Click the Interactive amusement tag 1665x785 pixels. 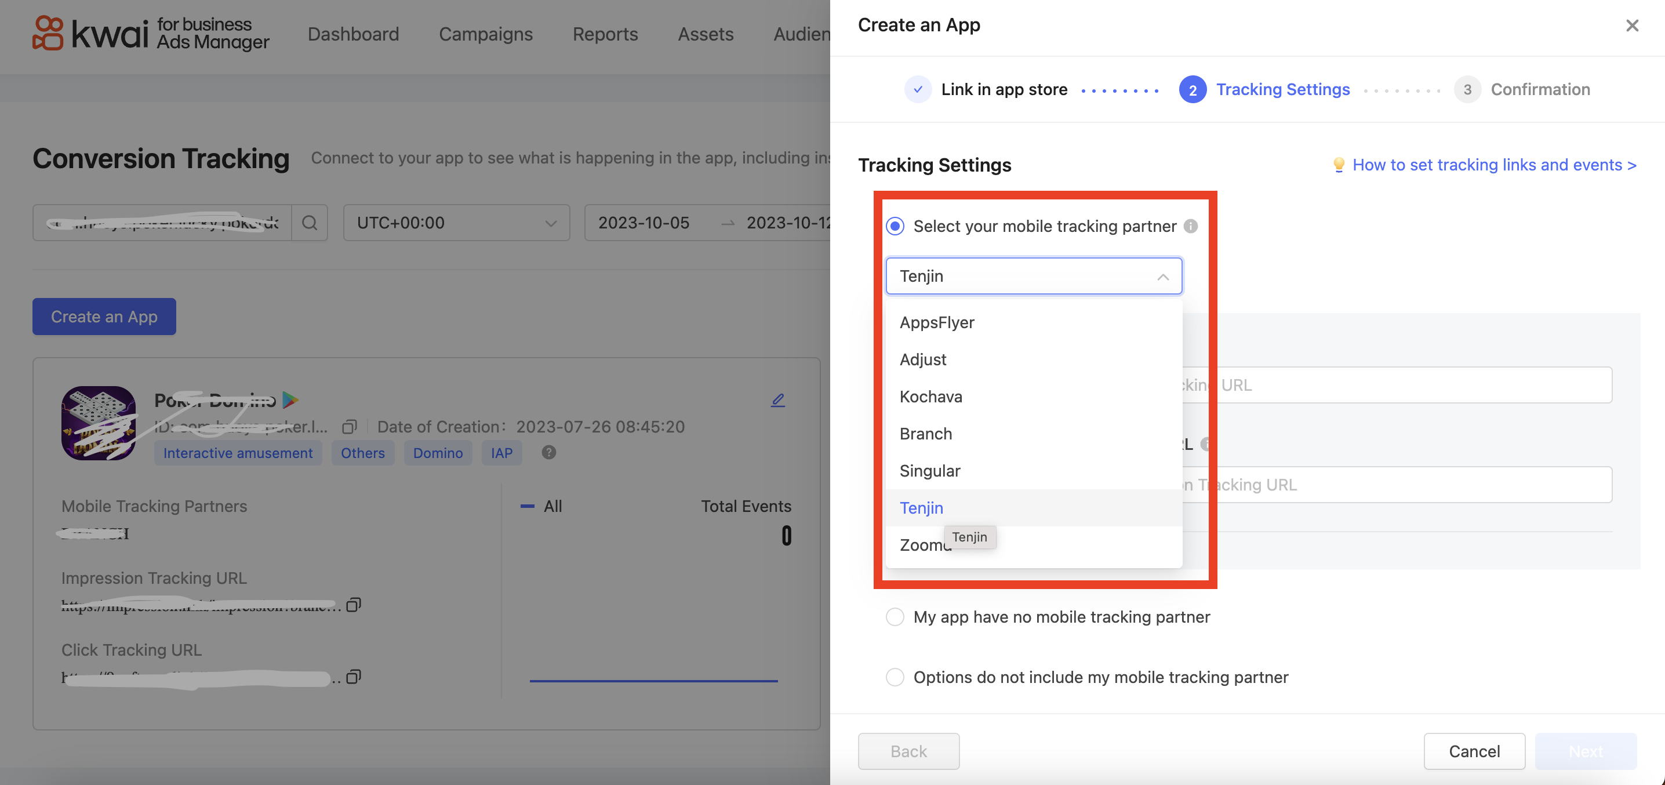238,453
